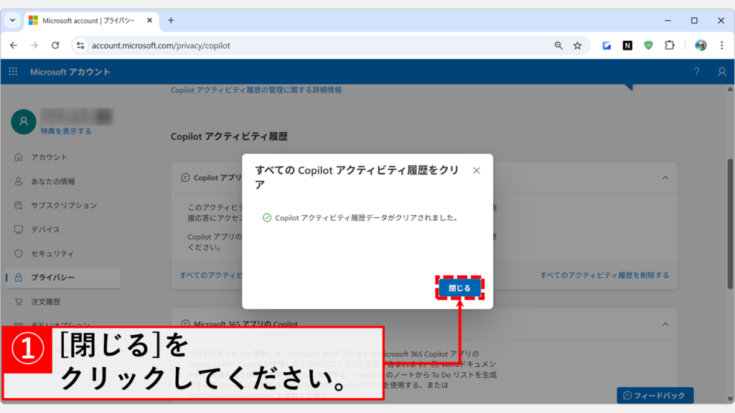The height and width of the screenshot is (413, 735).
Task: Collapse the Microsoft 365 Copilot section
Action: [x=665, y=324]
